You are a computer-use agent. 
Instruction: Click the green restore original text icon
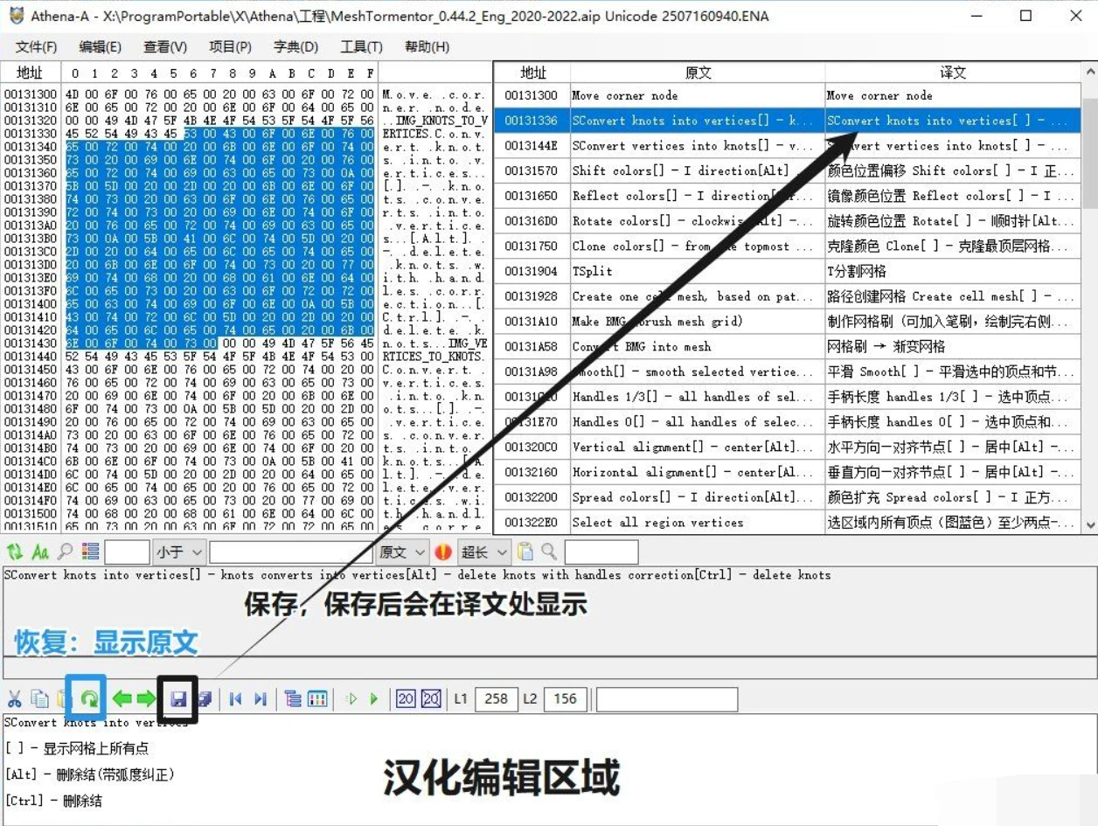point(88,698)
